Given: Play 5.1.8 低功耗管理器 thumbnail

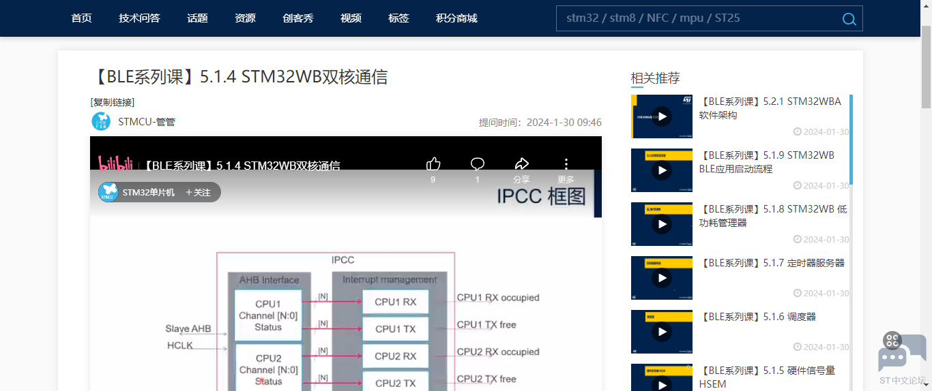Looking at the screenshot, I should 661,223.
